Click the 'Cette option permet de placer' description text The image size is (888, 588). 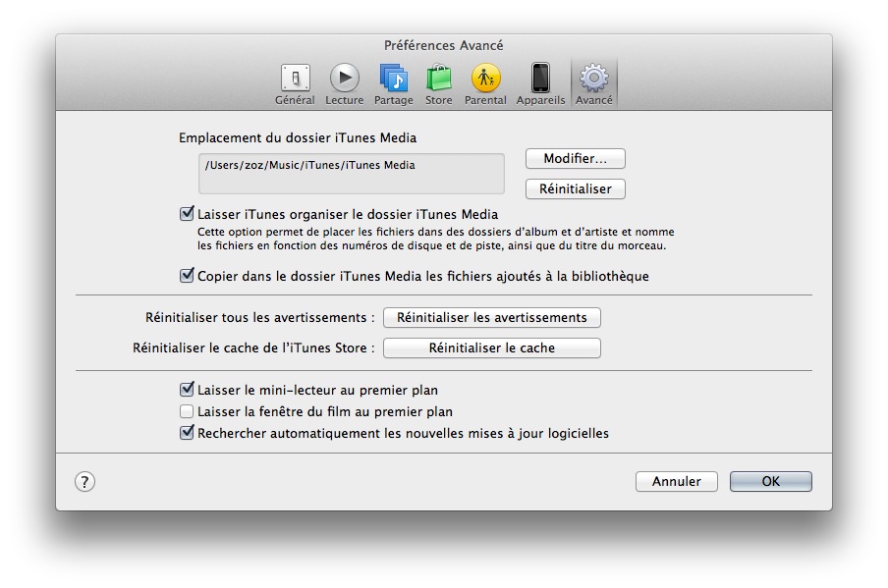pos(435,239)
